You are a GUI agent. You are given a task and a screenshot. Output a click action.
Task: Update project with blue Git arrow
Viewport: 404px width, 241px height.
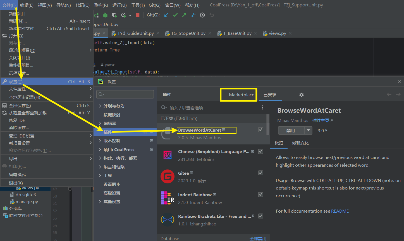[x=166, y=15]
